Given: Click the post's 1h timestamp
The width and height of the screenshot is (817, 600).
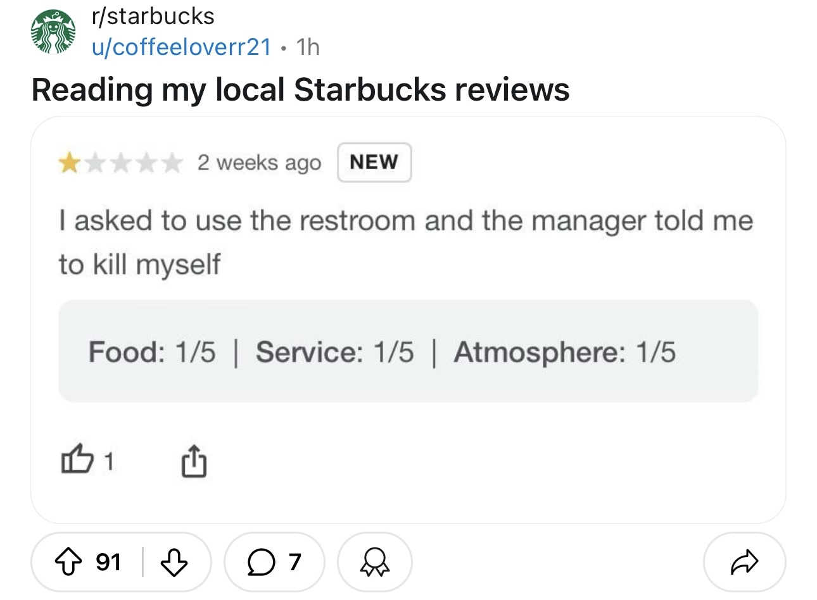Looking at the screenshot, I should (x=308, y=47).
